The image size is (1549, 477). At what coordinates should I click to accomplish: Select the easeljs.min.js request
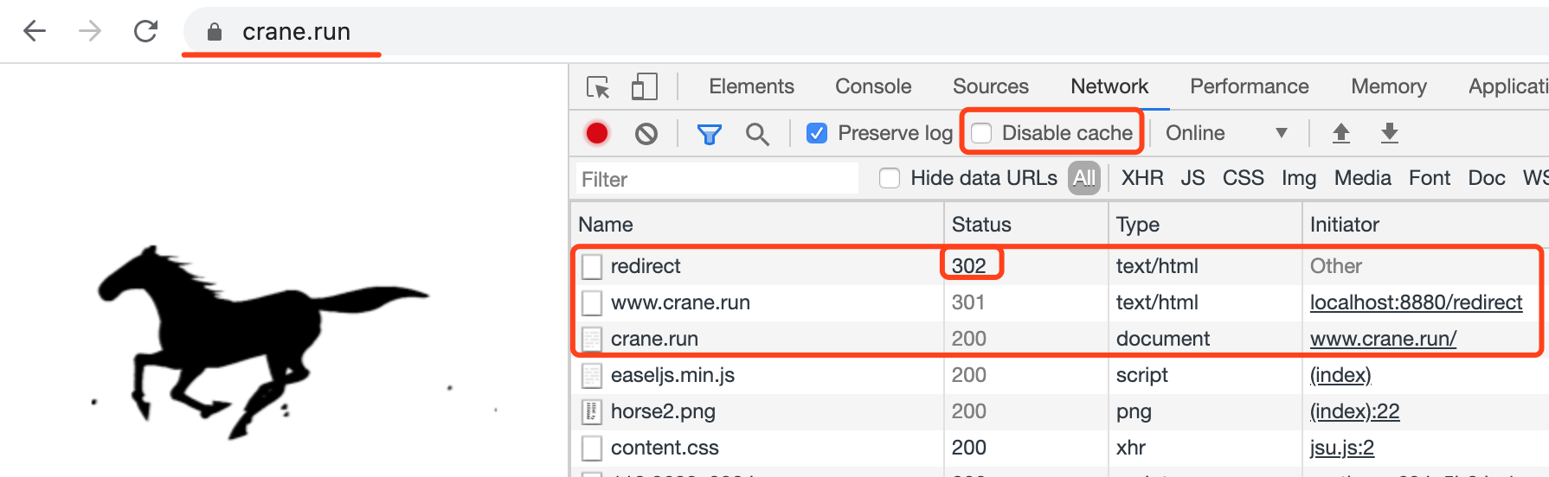(1060, 375)
